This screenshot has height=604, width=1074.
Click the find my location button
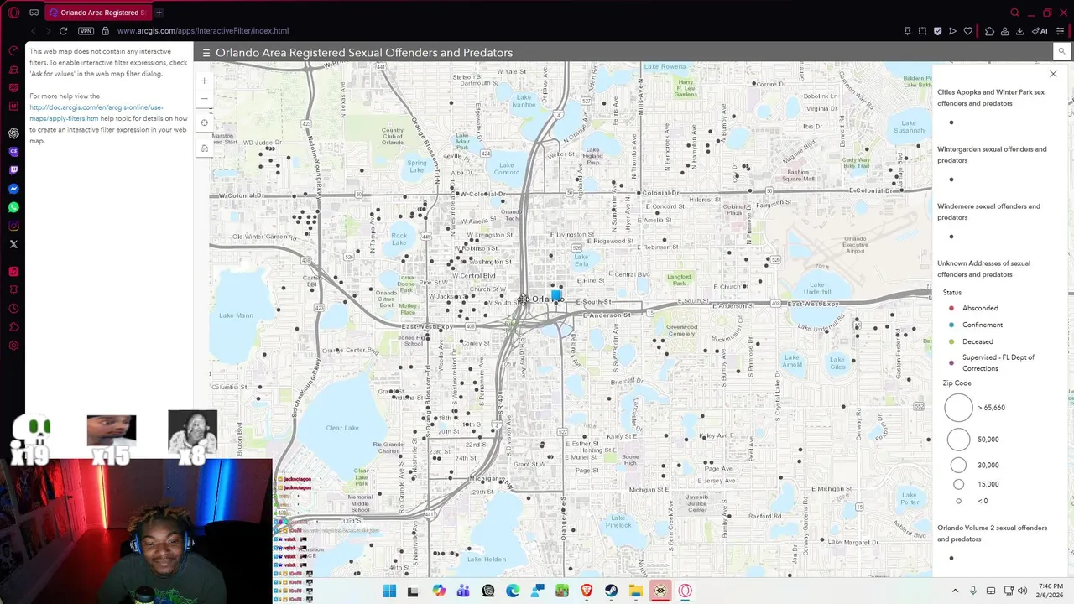pyautogui.click(x=204, y=122)
